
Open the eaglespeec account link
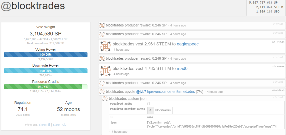188,44
